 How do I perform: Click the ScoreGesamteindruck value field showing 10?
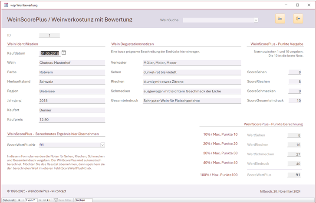(x=295, y=101)
